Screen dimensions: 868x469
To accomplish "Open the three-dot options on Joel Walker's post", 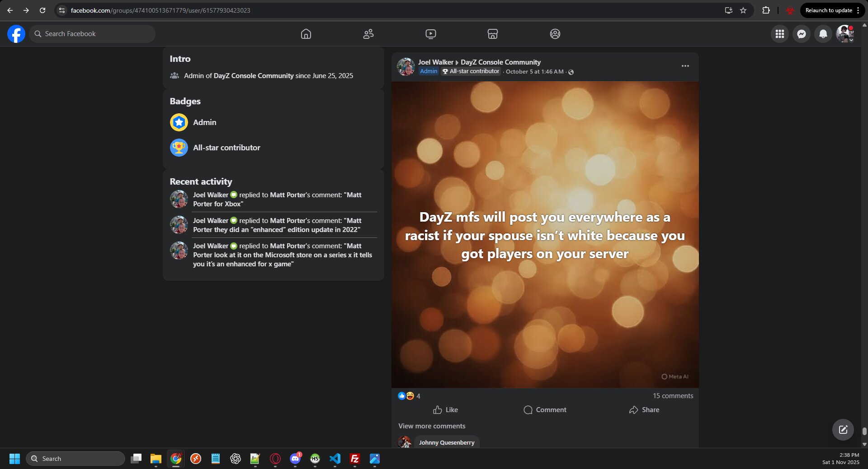I will coord(685,66).
